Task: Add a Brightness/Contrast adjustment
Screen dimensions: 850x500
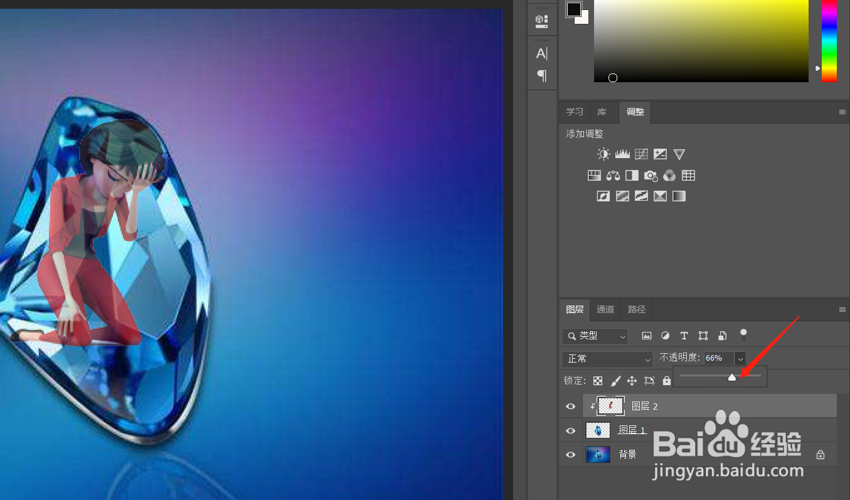Action: tap(603, 154)
